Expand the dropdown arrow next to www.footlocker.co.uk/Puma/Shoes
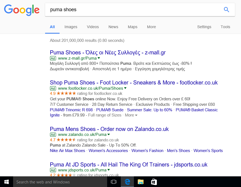The height and width of the screenshot is (187, 241). coord(125,88)
